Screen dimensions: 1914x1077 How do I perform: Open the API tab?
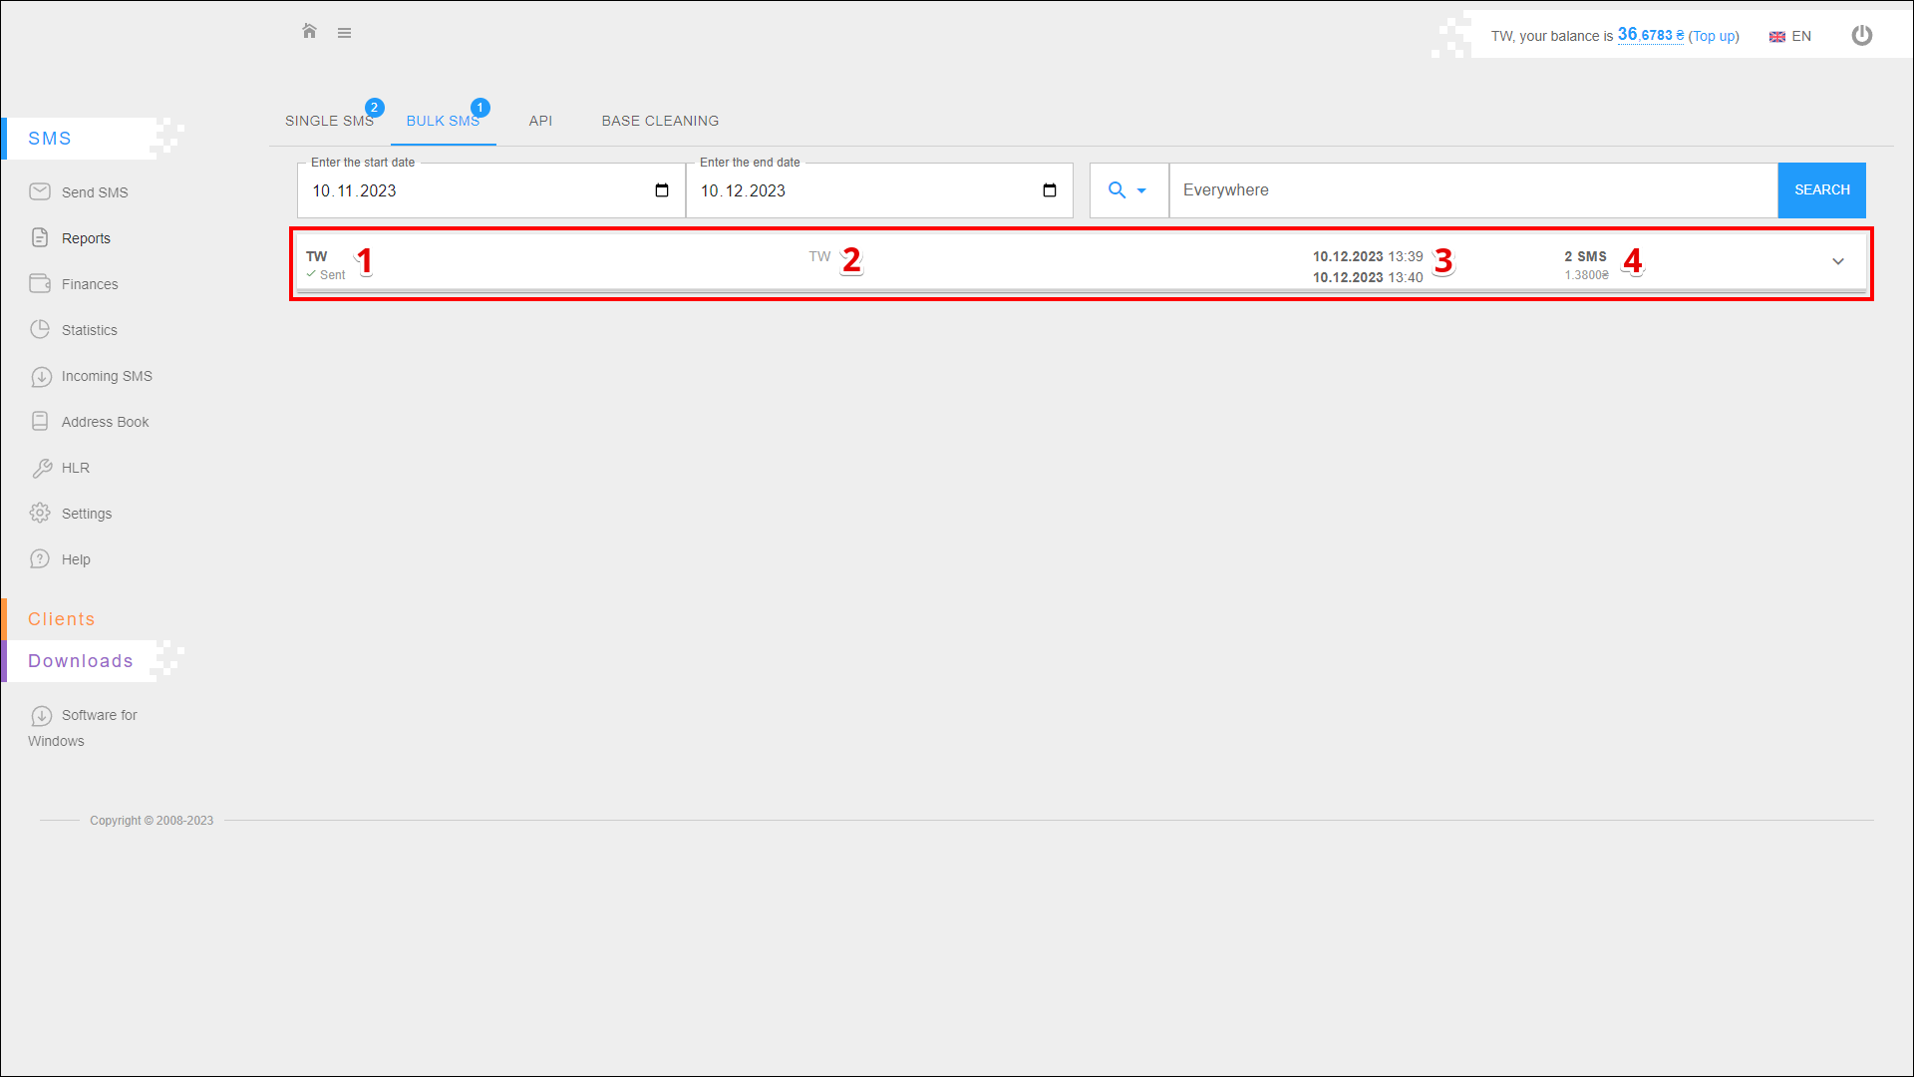click(540, 121)
